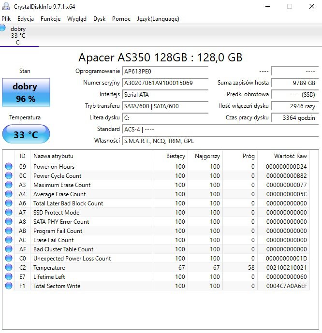Select the Lifetime Left row name
The height and width of the screenshot is (333, 322).
coord(49,277)
